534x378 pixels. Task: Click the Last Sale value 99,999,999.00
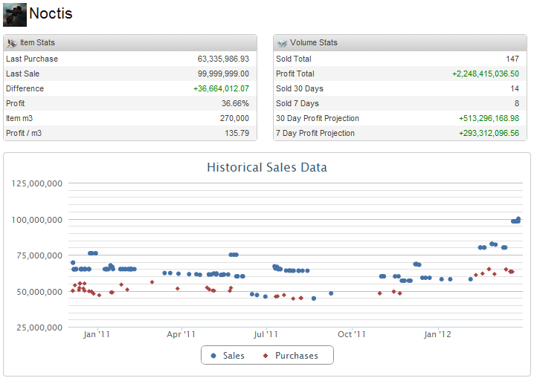(223, 74)
